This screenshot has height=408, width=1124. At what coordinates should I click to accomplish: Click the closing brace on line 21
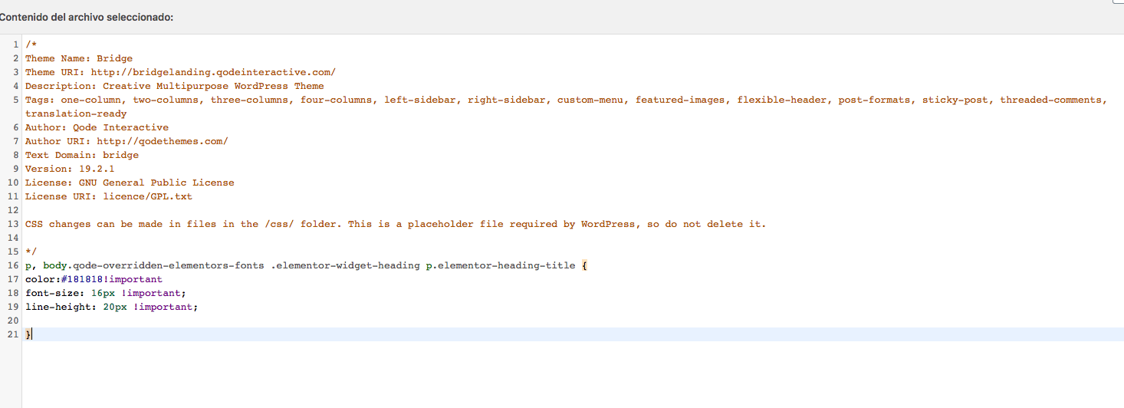coord(28,334)
